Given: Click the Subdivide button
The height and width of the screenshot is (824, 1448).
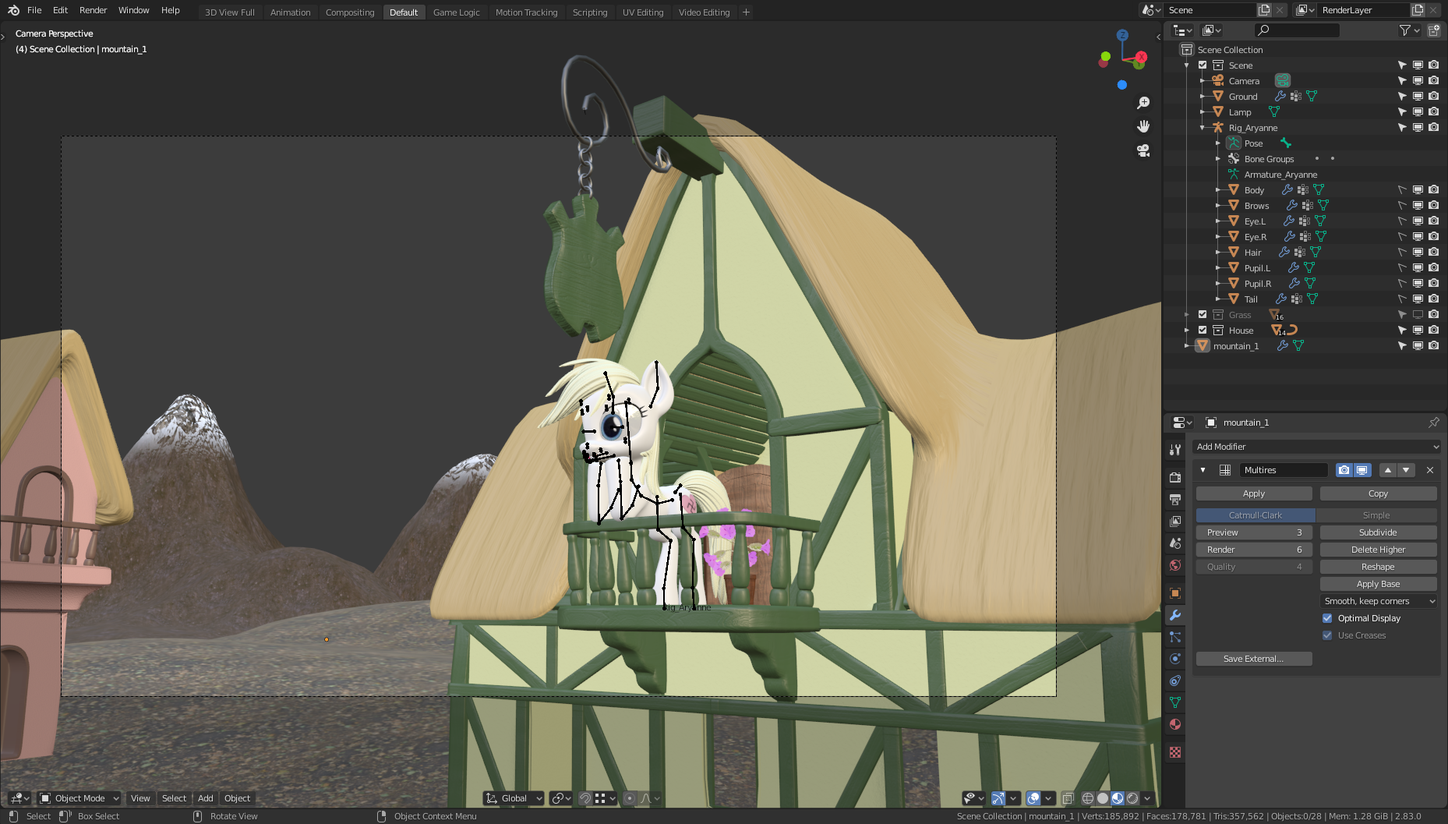Looking at the screenshot, I should [1377, 532].
